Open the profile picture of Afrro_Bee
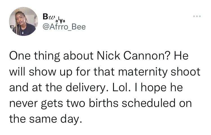 coord(23,22)
